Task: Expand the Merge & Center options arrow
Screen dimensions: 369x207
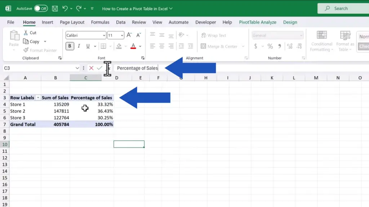Action: pos(243,46)
